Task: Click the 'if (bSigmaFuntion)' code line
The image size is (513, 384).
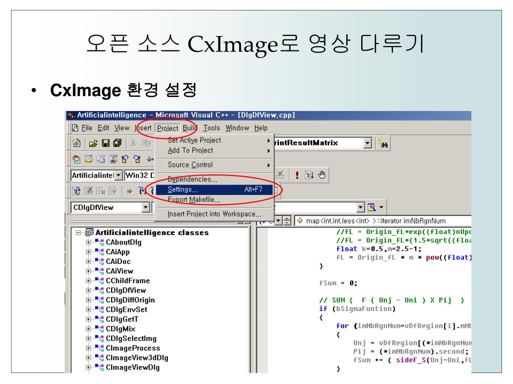Action: pyautogui.click(x=357, y=308)
